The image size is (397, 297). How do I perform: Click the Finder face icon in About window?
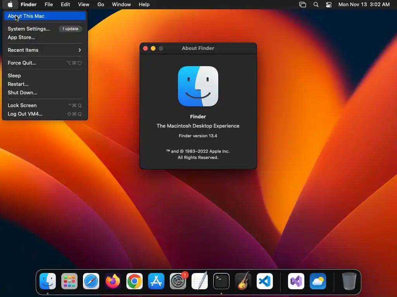[198, 86]
